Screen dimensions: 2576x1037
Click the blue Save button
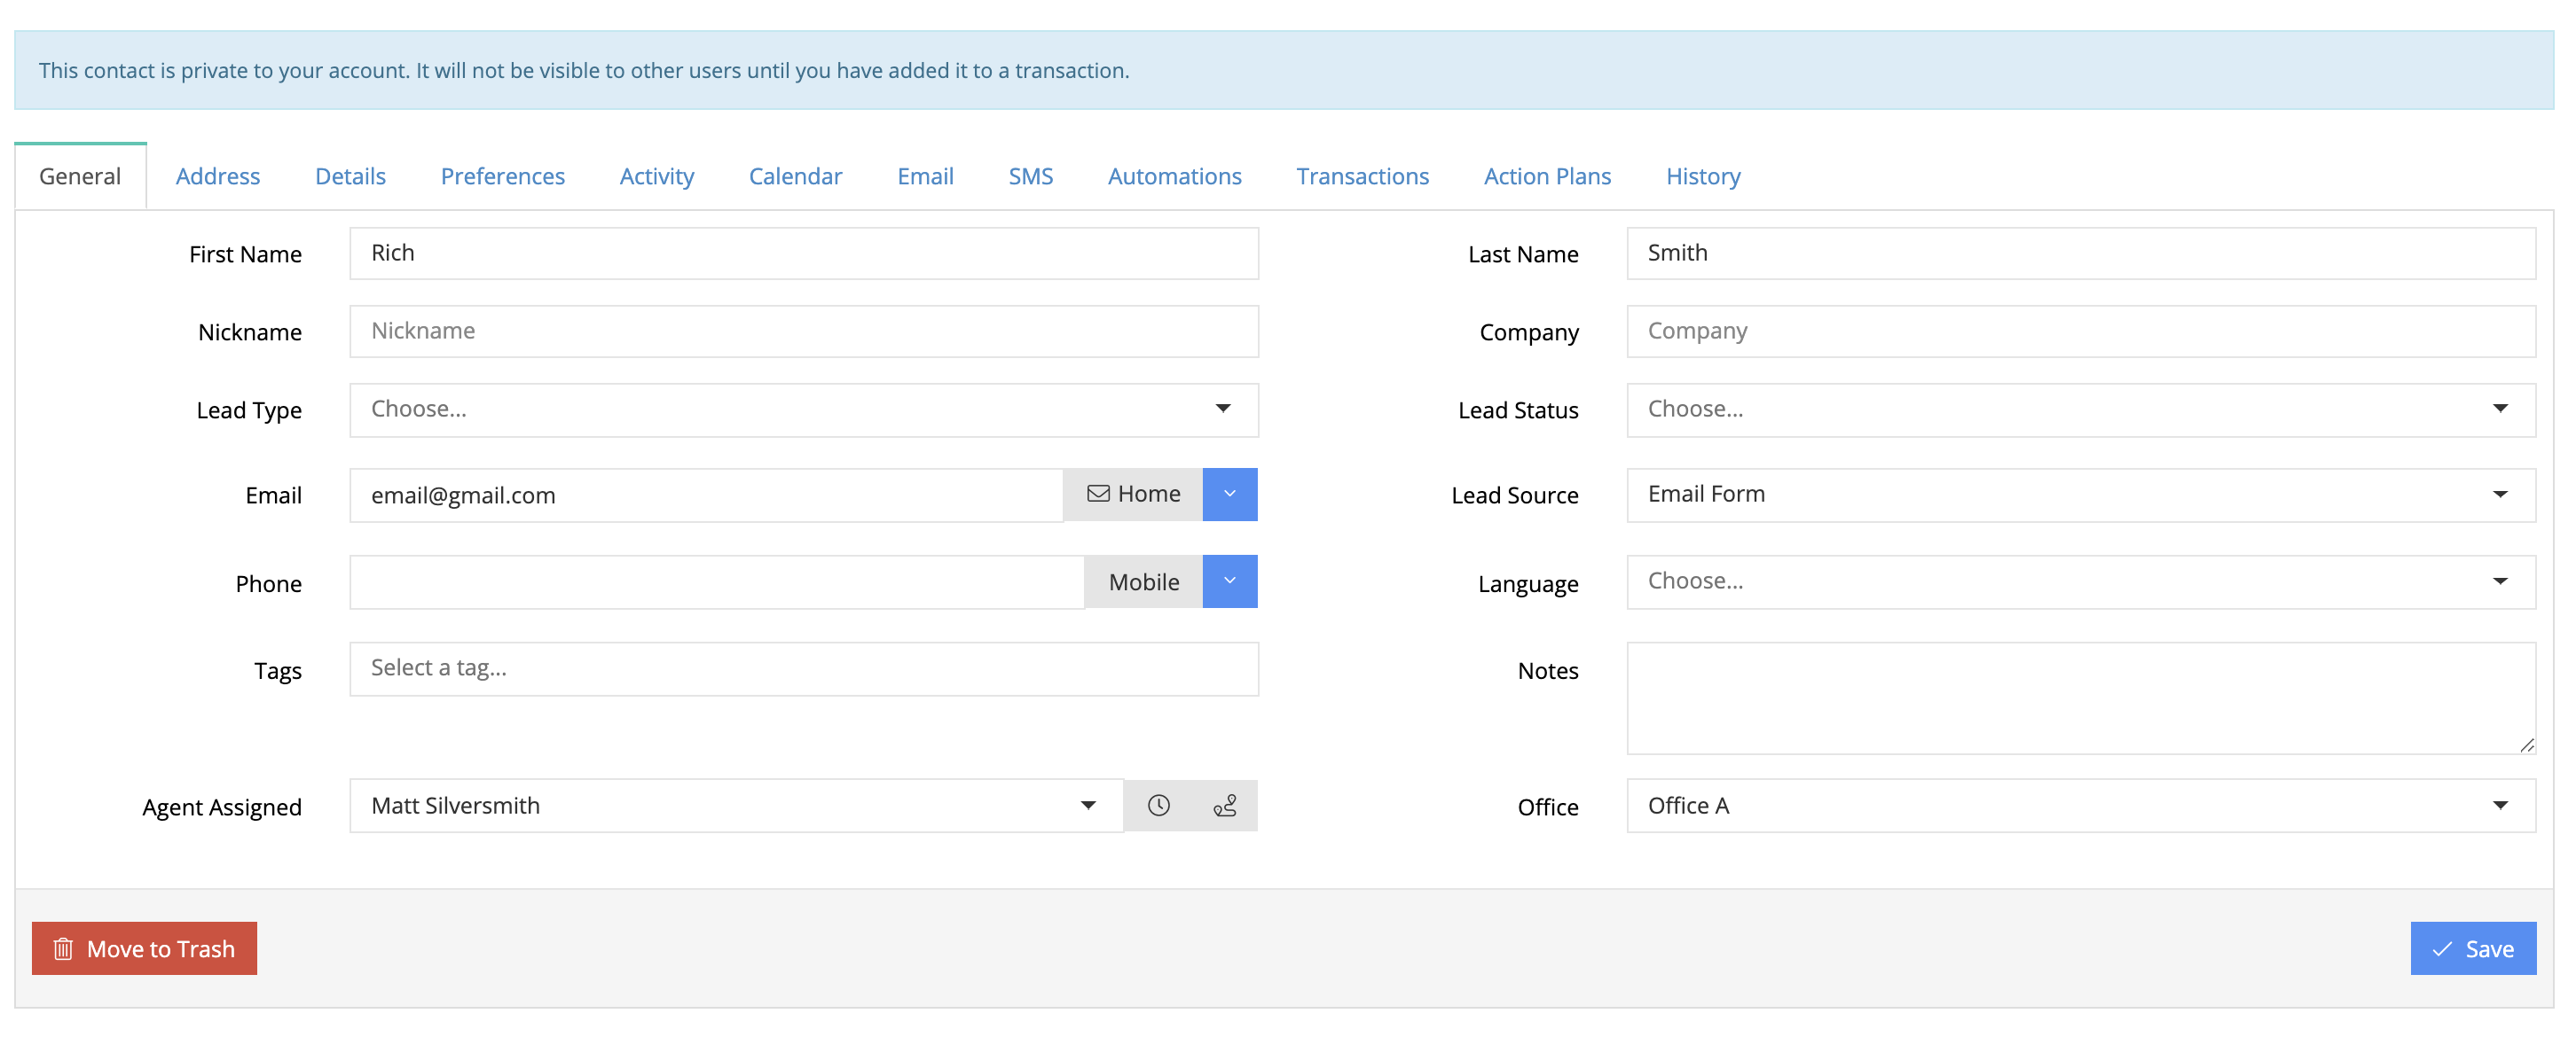(2472, 948)
